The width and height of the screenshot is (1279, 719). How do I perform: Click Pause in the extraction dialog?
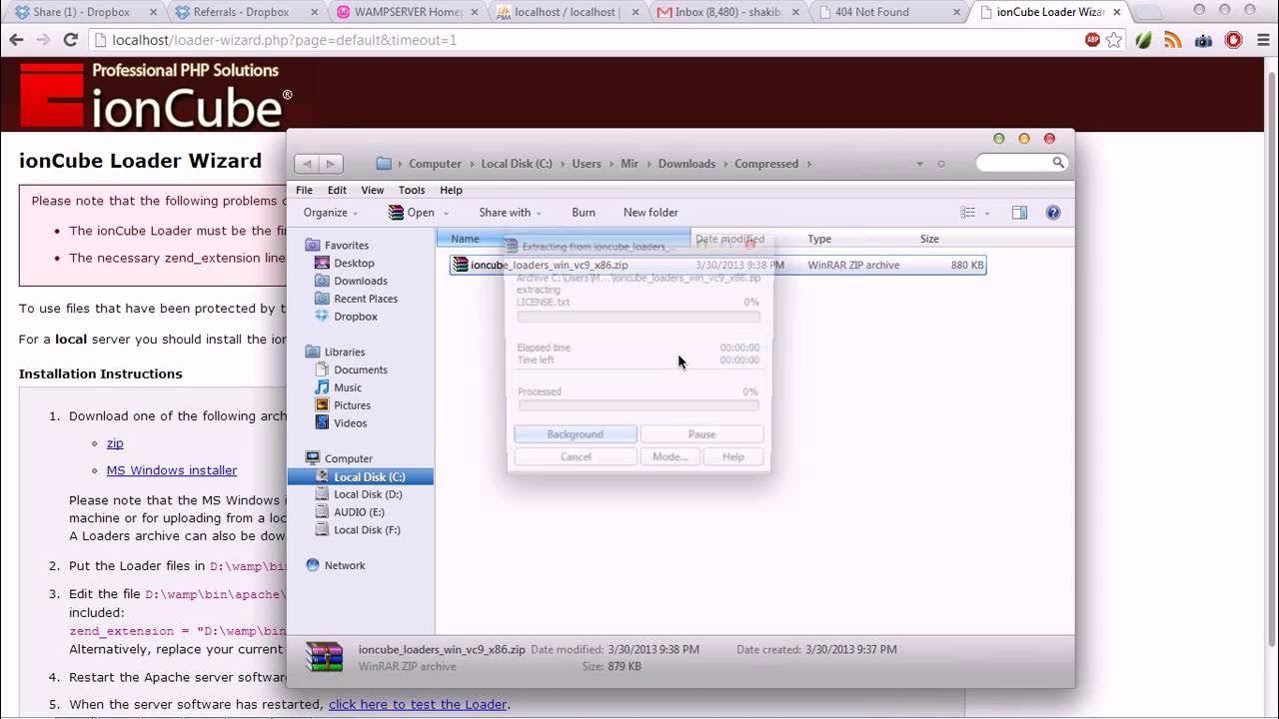[x=701, y=434]
